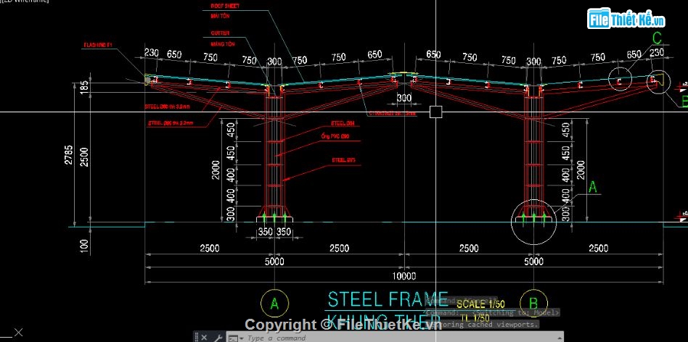The image size is (688, 342).
Task: Expand command history arrow at command line end
Action: pos(560,337)
